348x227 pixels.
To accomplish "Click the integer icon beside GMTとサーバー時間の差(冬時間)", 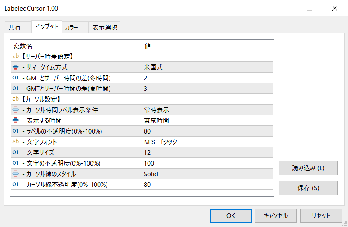I will (x=16, y=78).
